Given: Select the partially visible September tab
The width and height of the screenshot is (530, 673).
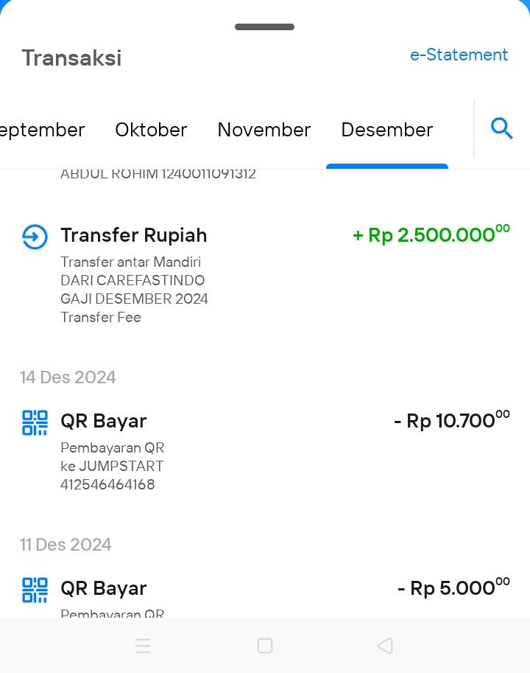Looking at the screenshot, I should tap(43, 130).
